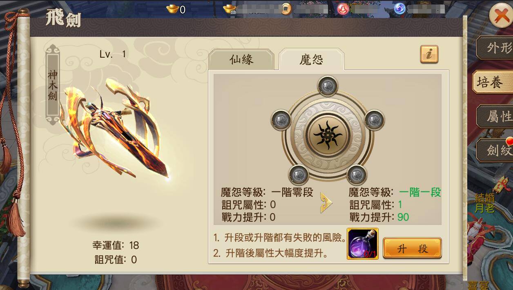Tap the left orb on the ring
This screenshot has width=513, height=290.
click(281, 120)
